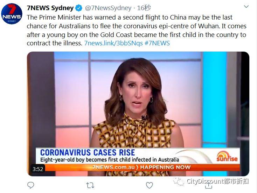The height and width of the screenshot is (193, 257).
Task: Click the video subtitle about eight-year-old boy
Action: [110, 159]
